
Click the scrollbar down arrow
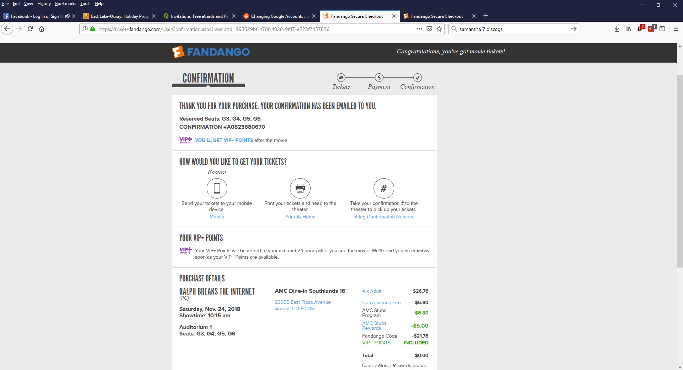pyautogui.click(x=680, y=367)
